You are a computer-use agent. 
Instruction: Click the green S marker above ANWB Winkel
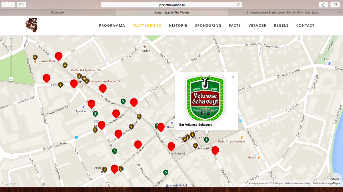[165, 172]
